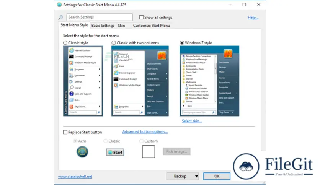Click the Classic Start button image
This screenshot has width=320, height=185.
pos(115,152)
